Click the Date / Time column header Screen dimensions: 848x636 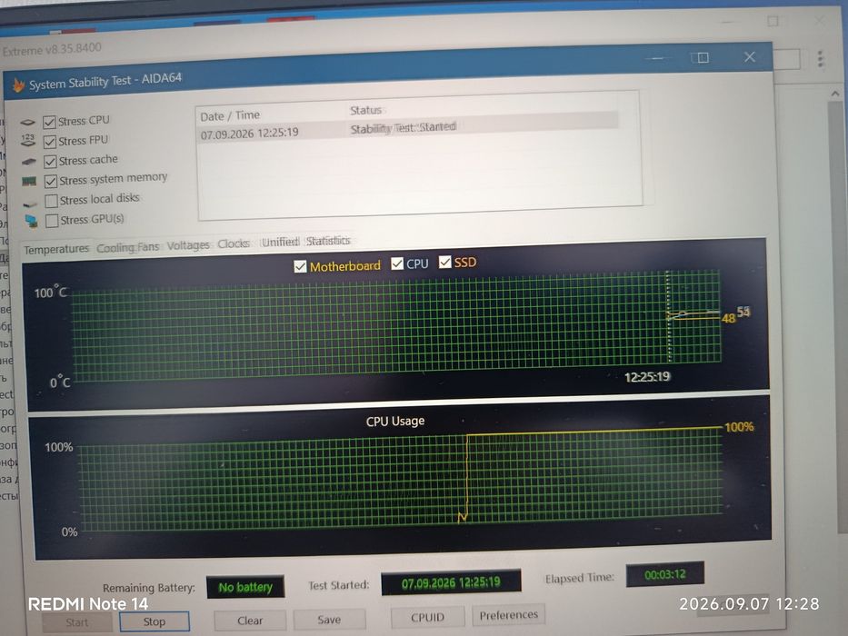click(x=230, y=115)
